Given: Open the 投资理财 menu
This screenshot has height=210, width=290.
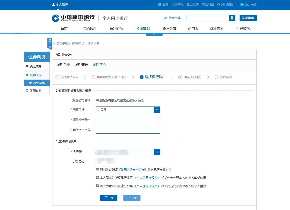Looking at the screenshot, I should coord(143,29).
